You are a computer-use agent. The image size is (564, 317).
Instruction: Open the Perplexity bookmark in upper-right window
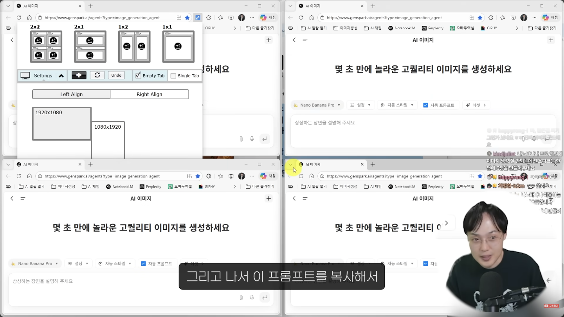pos(432,28)
